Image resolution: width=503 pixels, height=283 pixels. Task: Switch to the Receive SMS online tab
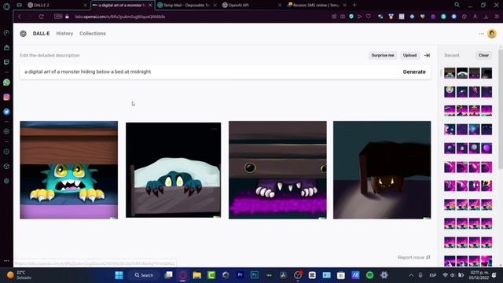click(x=317, y=6)
